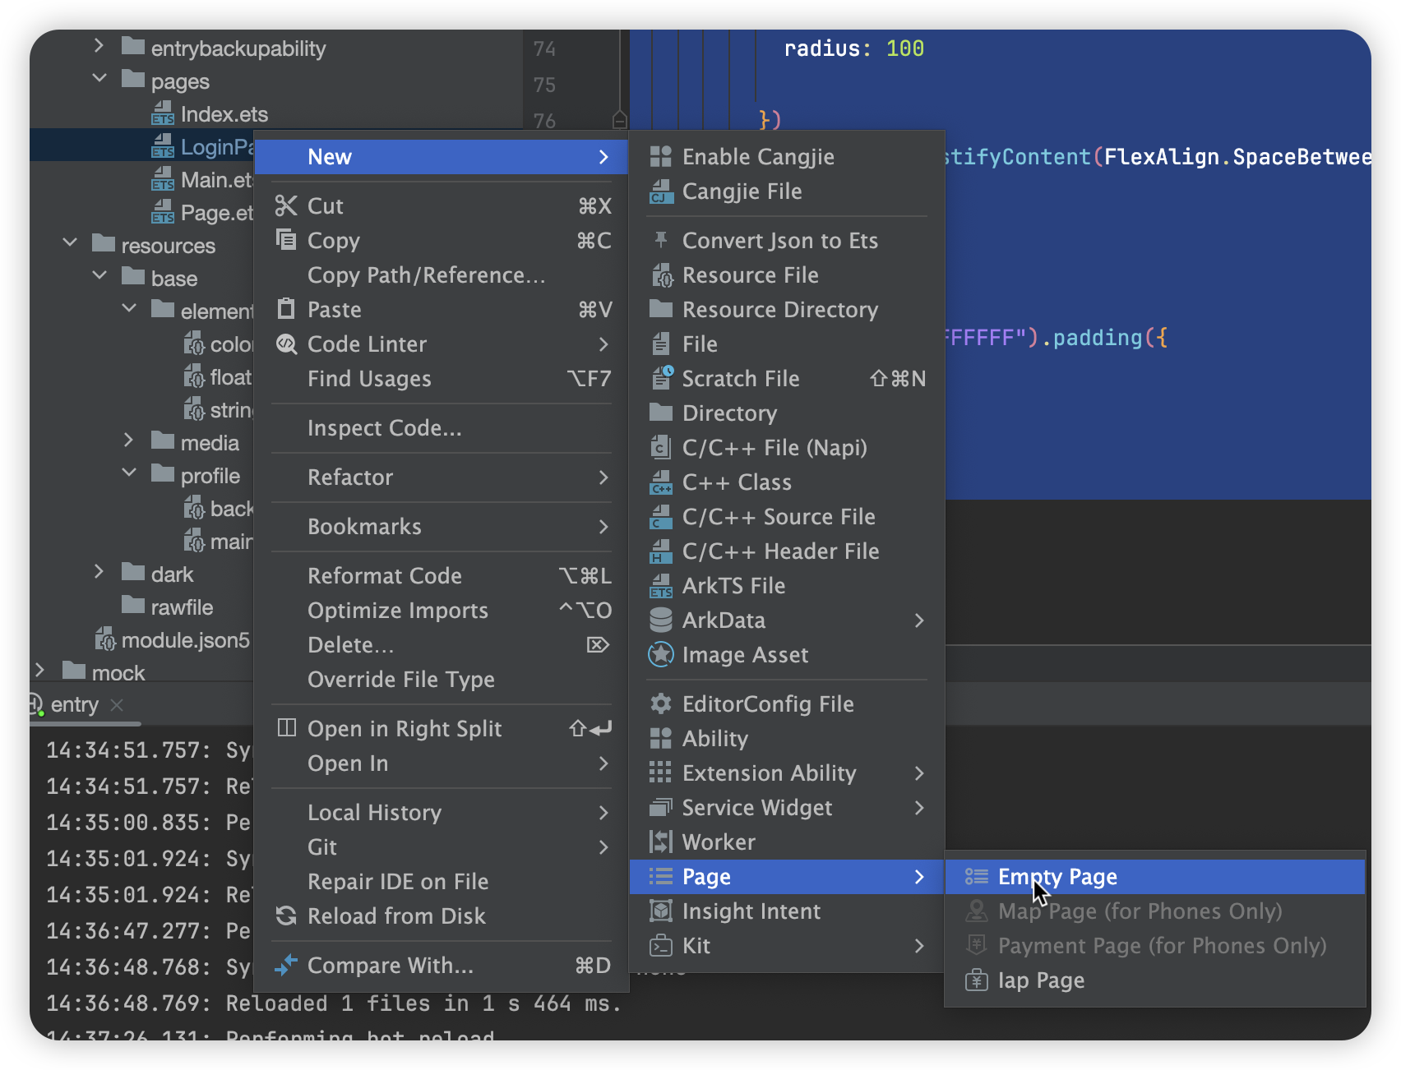Click the Image Asset star icon
Image resolution: width=1401 pixels, height=1070 pixels.
pyautogui.click(x=661, y=655)
